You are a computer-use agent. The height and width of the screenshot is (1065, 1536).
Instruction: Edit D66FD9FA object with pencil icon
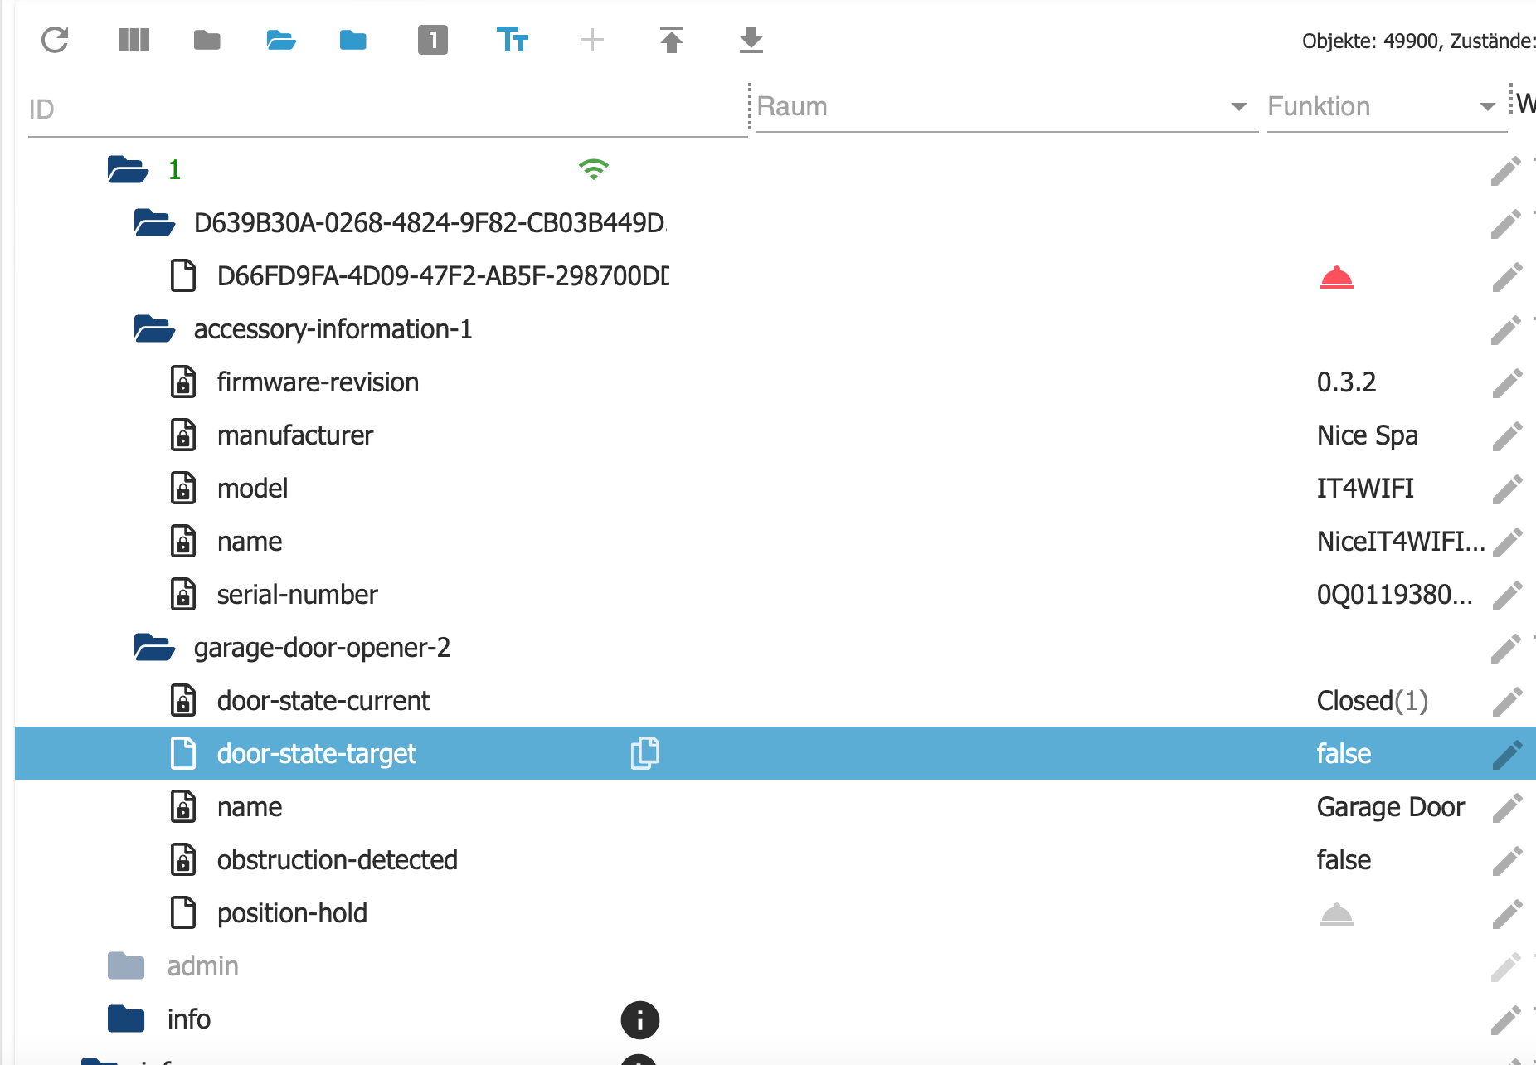pos(1506,277)
